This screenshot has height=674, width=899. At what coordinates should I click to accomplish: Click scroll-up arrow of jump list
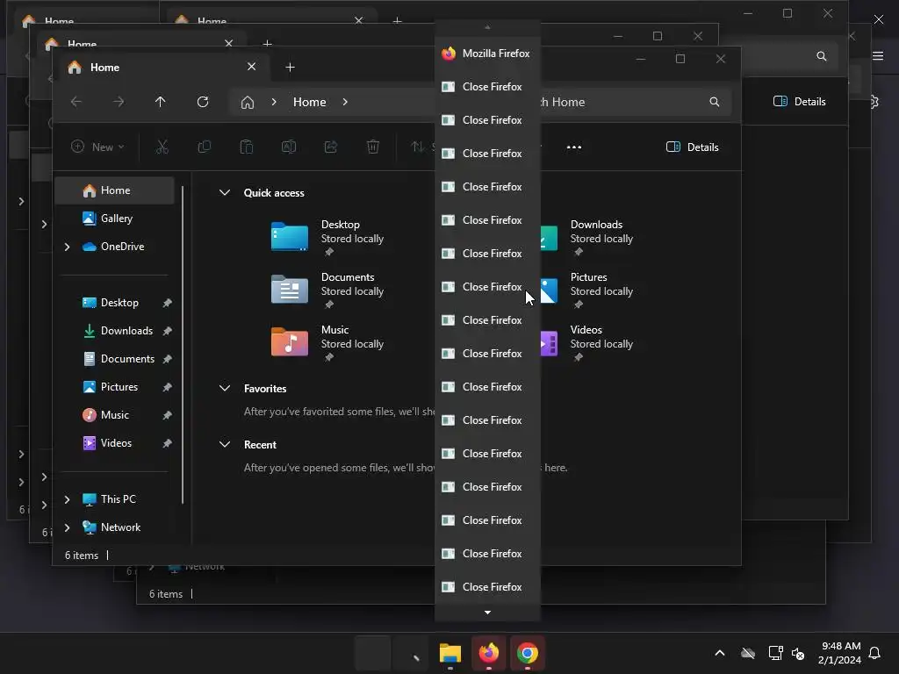tap(487, 26)
